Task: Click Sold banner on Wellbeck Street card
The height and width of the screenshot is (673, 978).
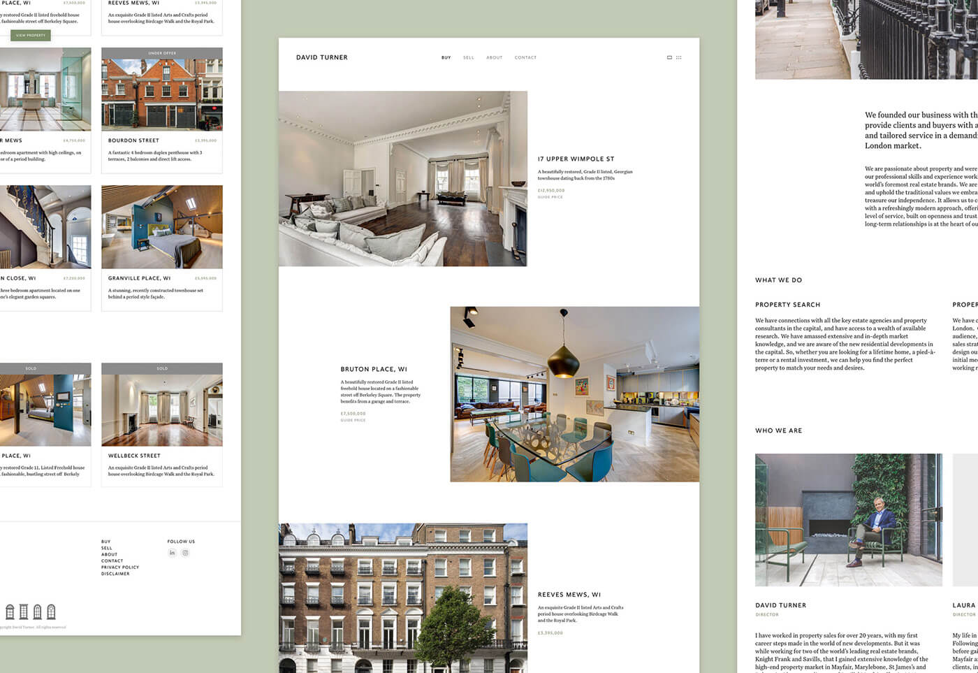Action: pyautogui.click(x=162, y=368)
